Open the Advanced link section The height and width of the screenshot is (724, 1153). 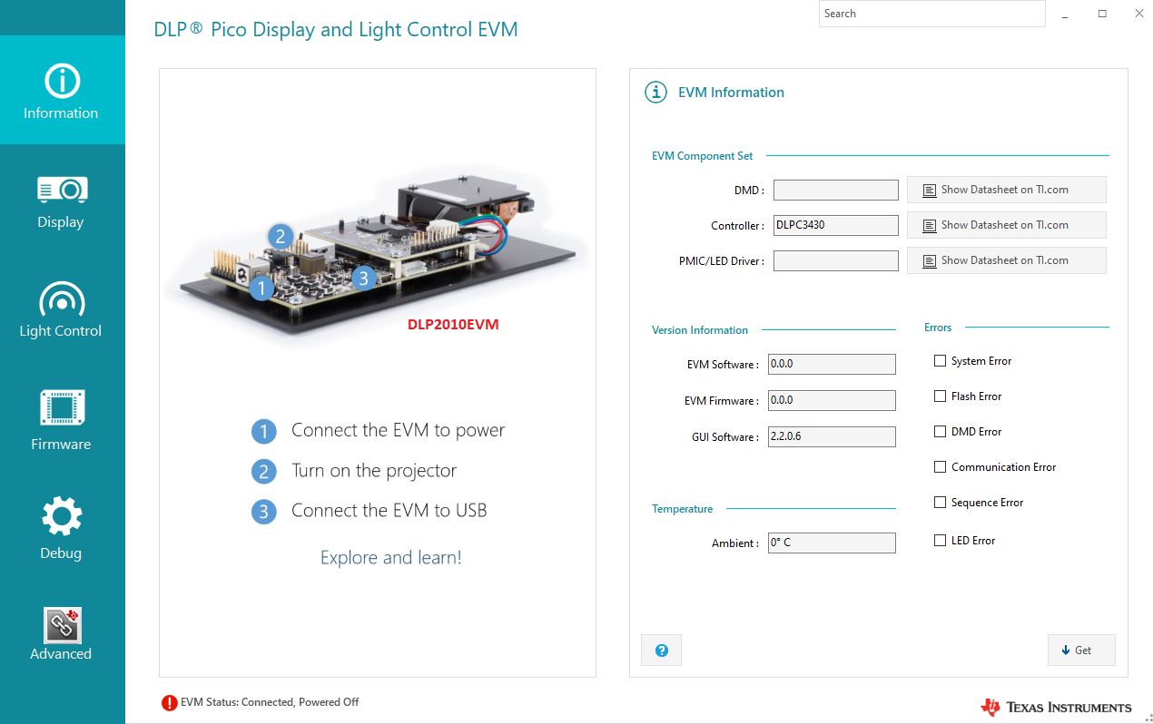click(x=62, y=634)
